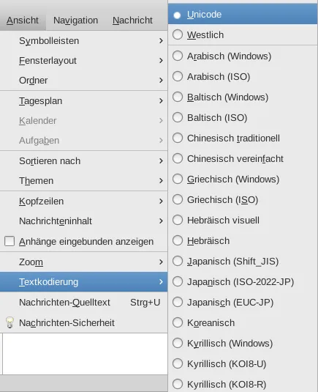Select the Westlich encoding radio button
This screenshot has width=318, height=392.
pyautogui.click(x=178, y=34)
